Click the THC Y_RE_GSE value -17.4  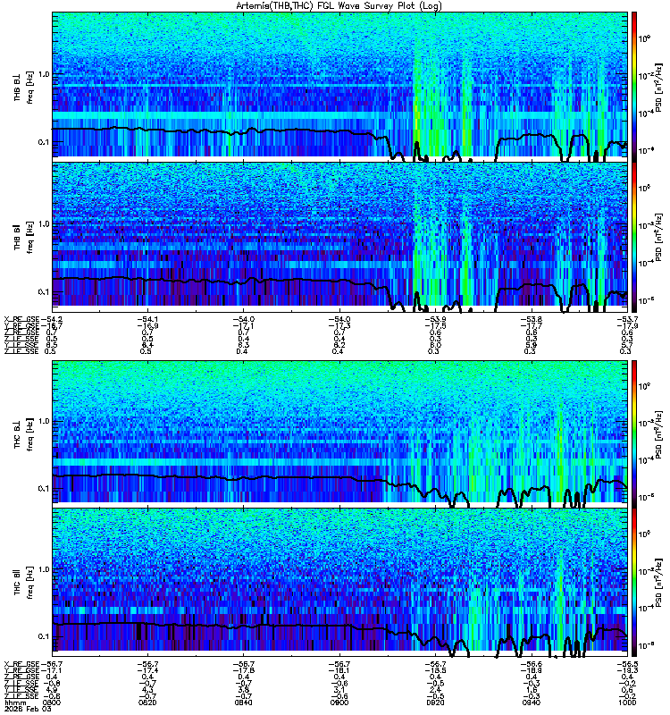147,670
